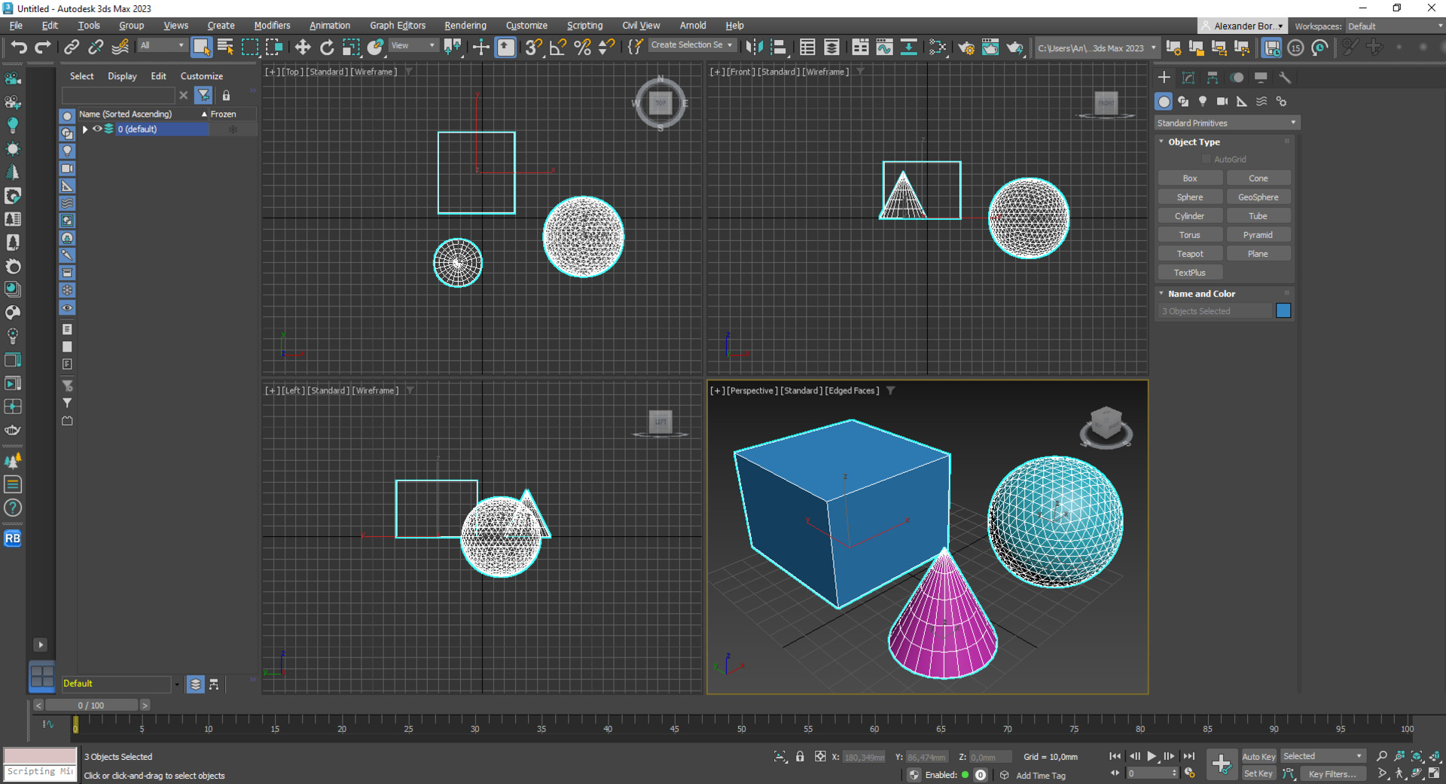Click the Pyramid primitive button
Viewport: 1446px width, 784px height.
[1258, 235]
